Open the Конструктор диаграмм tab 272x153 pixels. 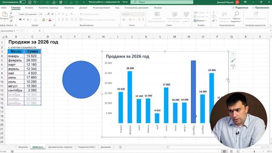click(136, 8)
